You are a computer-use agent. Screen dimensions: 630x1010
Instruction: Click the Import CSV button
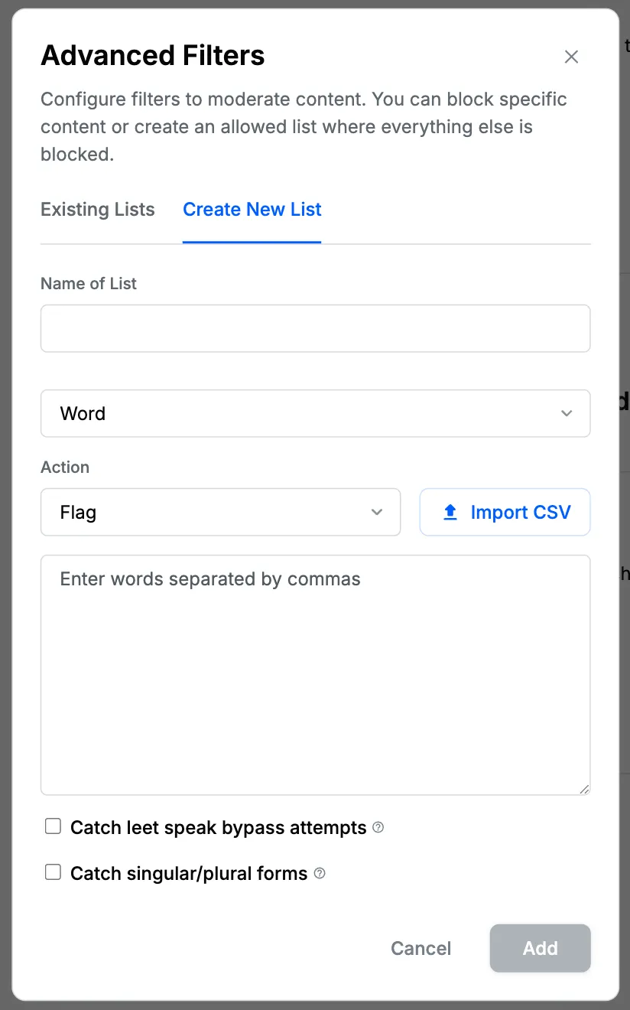click(505, 512)
